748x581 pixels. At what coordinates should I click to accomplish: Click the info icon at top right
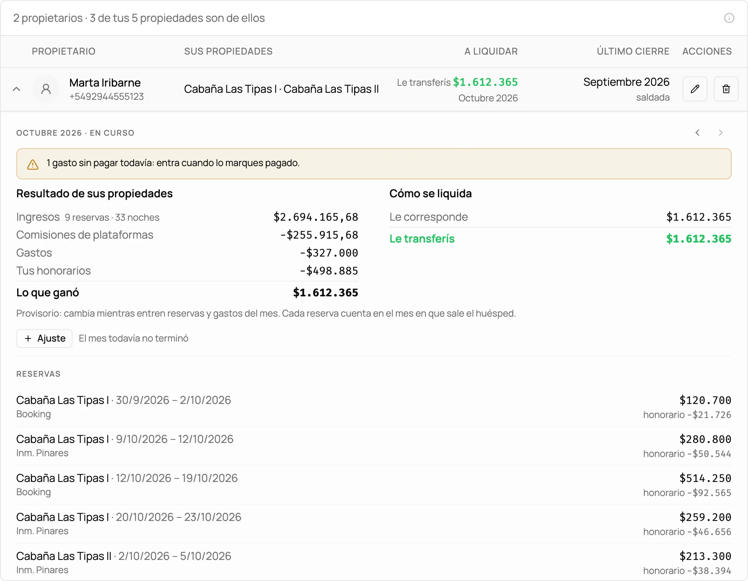(x=729, y=18)
